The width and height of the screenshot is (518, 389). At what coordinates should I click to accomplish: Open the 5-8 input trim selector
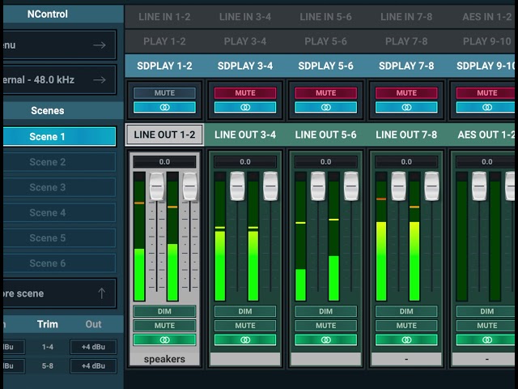(14, 365)
